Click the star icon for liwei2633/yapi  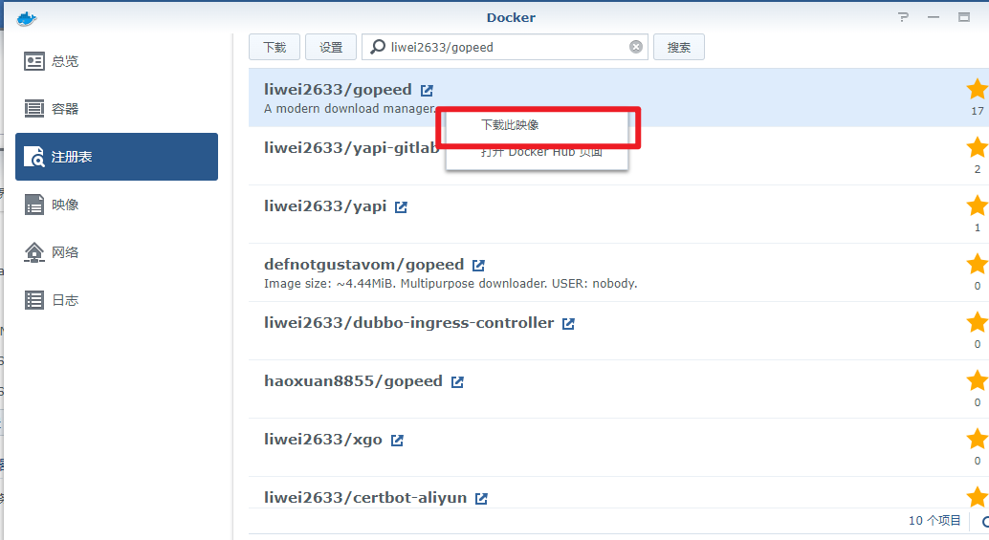coord(977,205)
